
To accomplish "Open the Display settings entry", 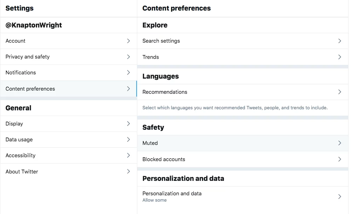I will click(14, 124).
